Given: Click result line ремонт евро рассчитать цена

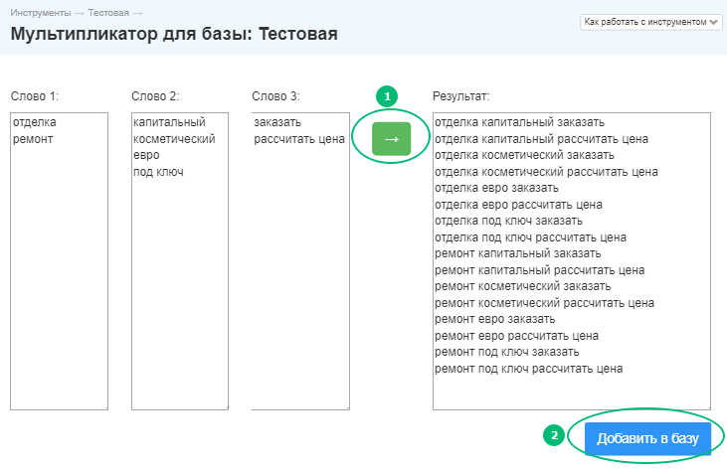Looking at the screenshot, I should [517, 336].
